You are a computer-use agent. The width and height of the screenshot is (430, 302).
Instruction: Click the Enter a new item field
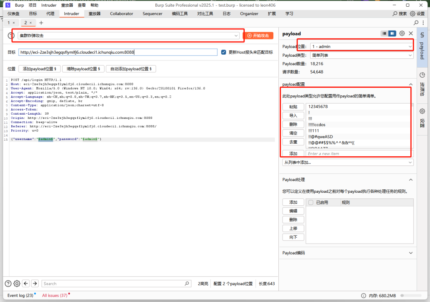(x=358, y=154)
